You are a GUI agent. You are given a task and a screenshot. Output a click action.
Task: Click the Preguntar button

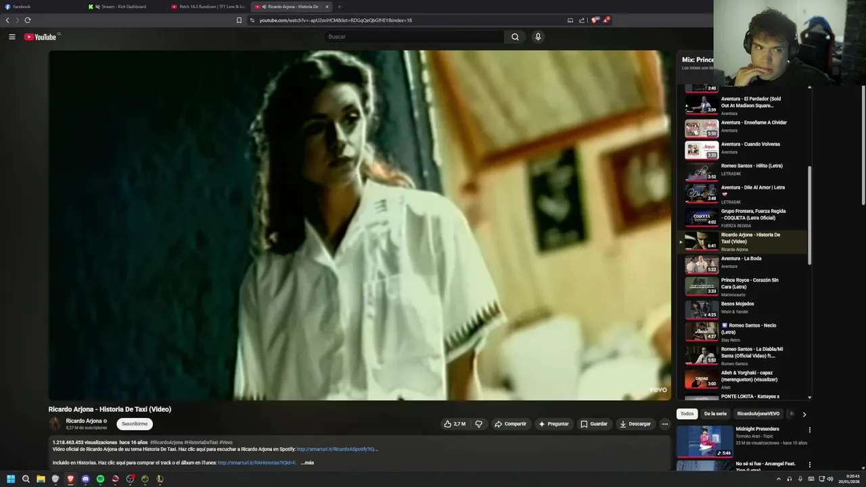(553, 424)
